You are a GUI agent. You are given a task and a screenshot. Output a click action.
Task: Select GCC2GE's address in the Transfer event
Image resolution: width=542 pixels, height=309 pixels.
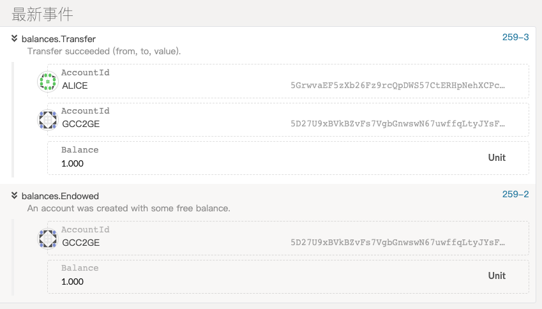pos(398,124)
